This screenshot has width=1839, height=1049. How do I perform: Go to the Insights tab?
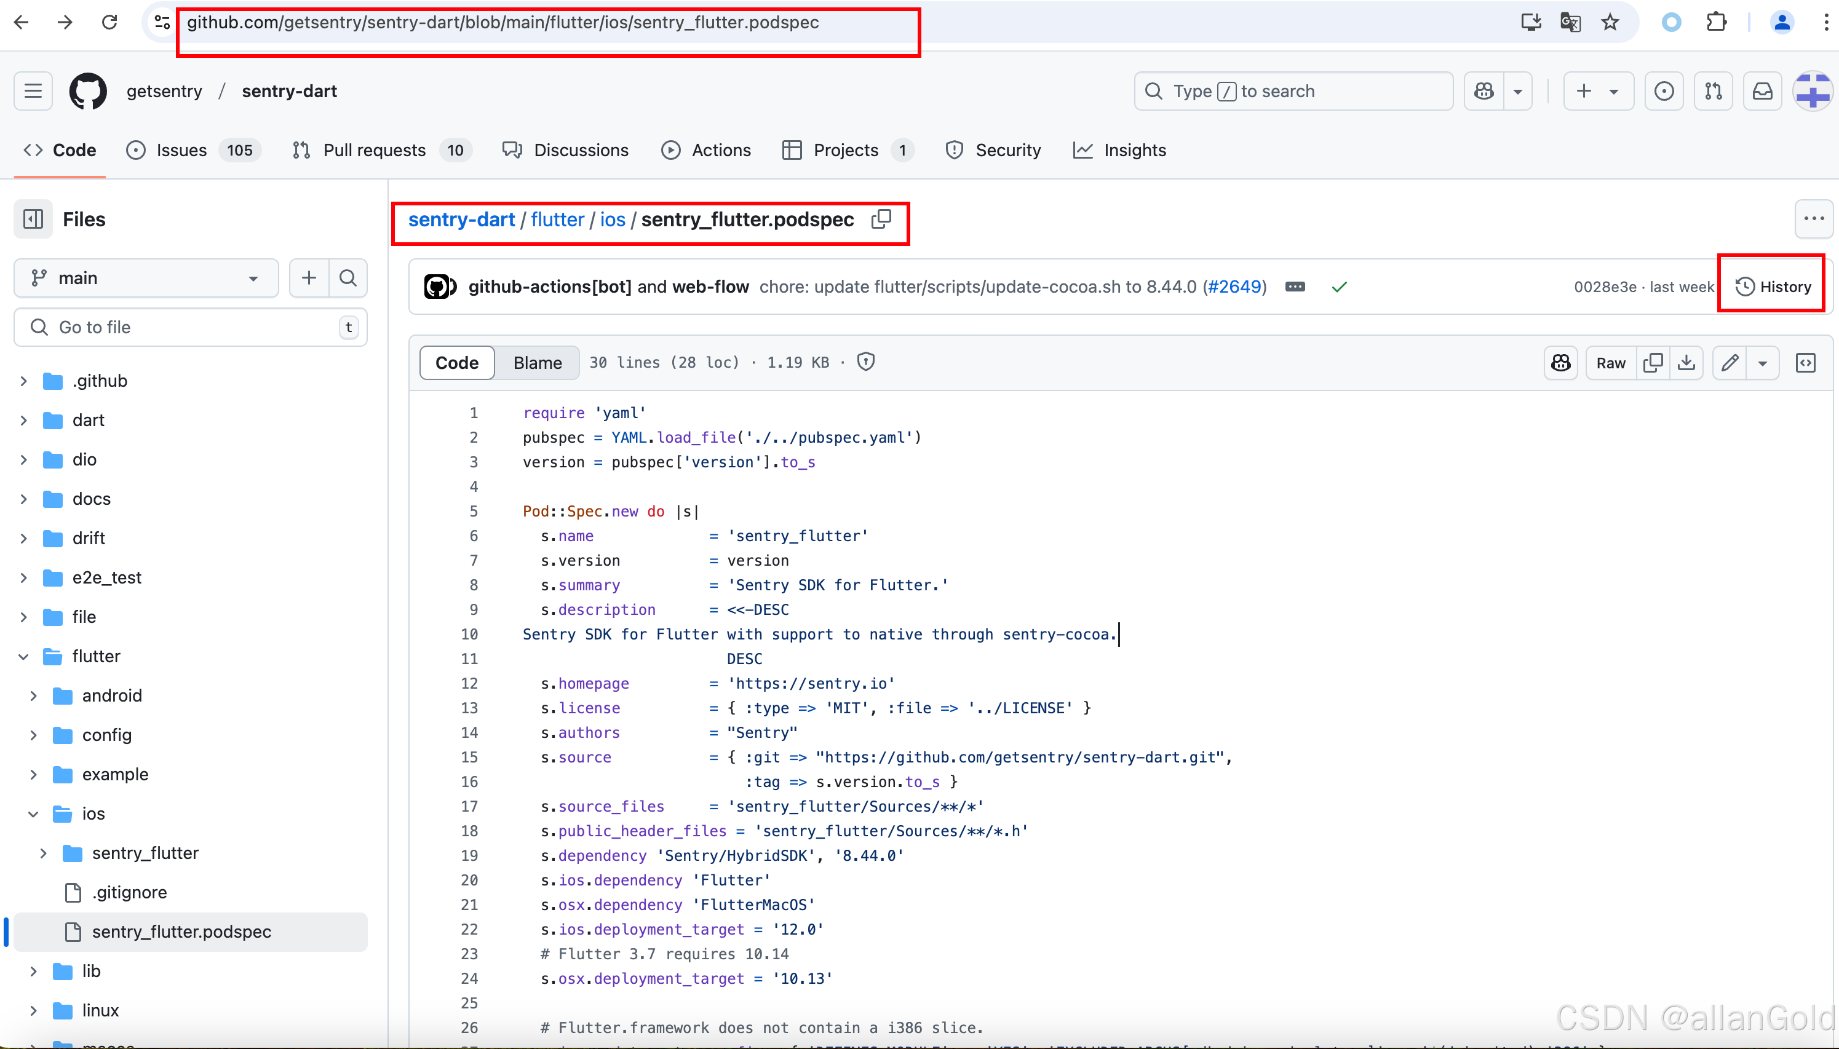point(1134,150)
